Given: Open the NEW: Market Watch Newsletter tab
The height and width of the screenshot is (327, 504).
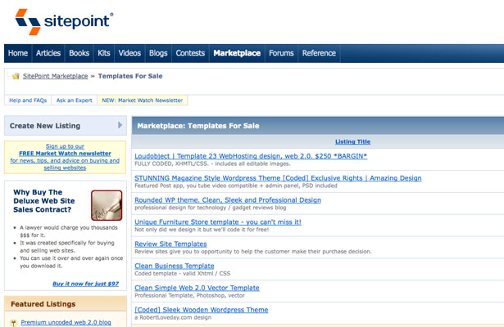Looking at the screenshot, I should click(143, 101).
